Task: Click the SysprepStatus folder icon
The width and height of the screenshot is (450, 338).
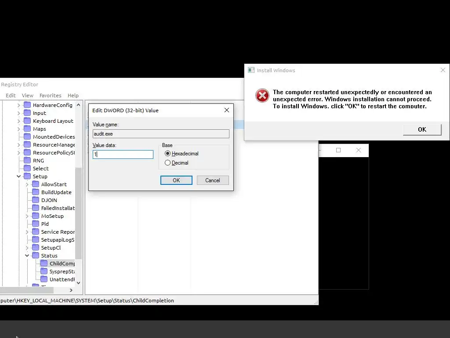Action: (x=44, y=271)
